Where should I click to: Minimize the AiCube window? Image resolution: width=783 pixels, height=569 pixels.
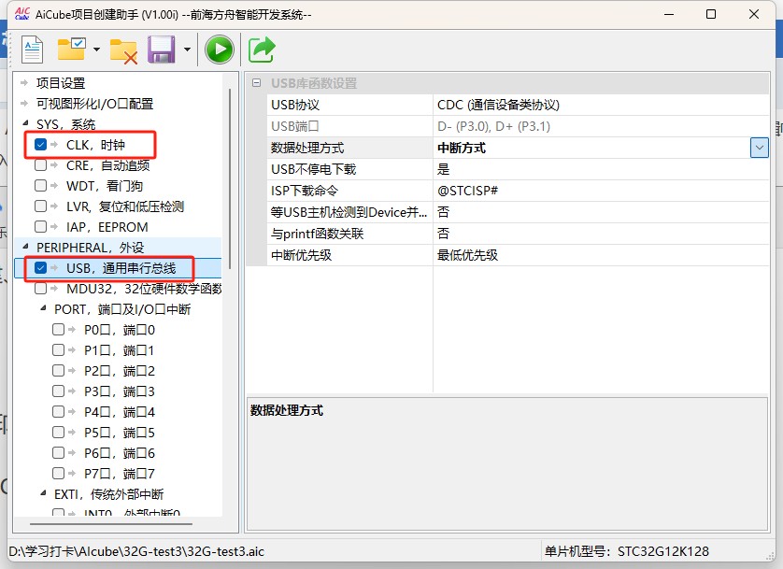point(669,14)
